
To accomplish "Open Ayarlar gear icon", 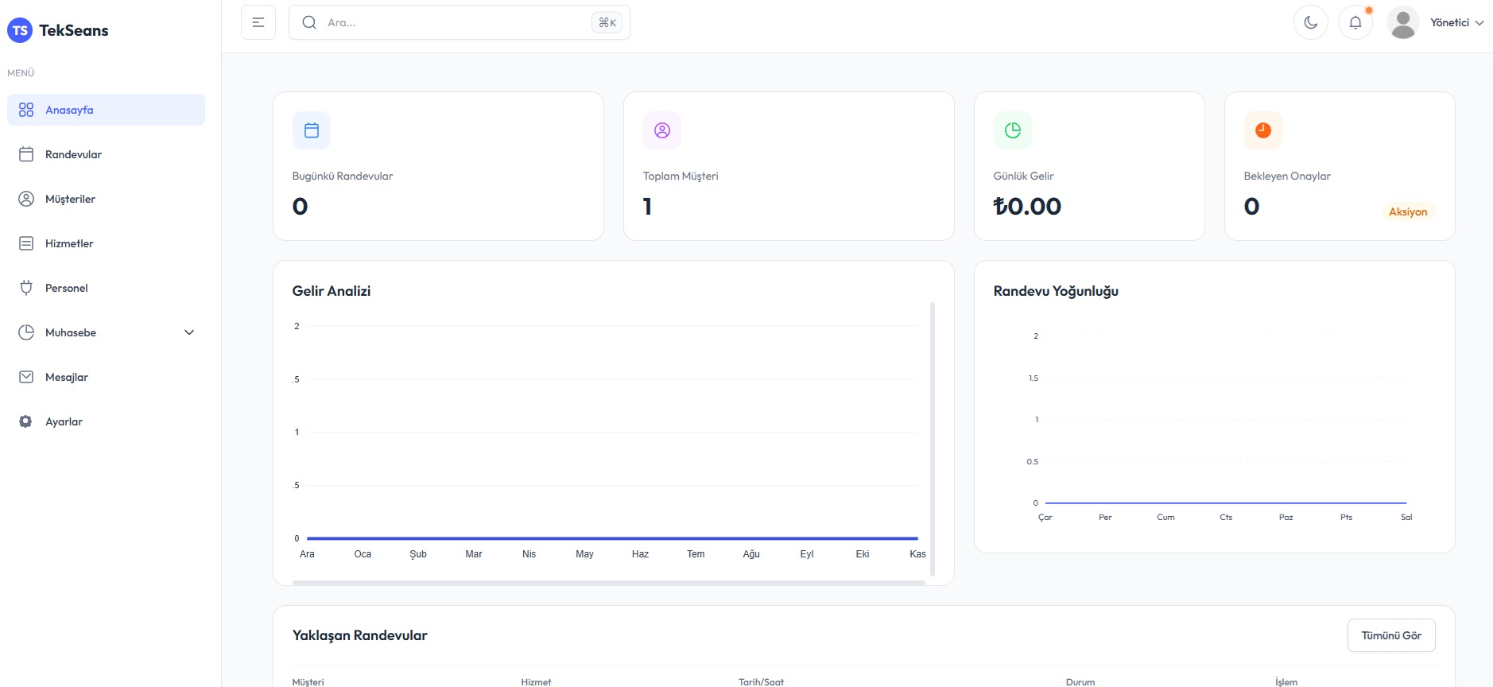I will tap(26, 421).
